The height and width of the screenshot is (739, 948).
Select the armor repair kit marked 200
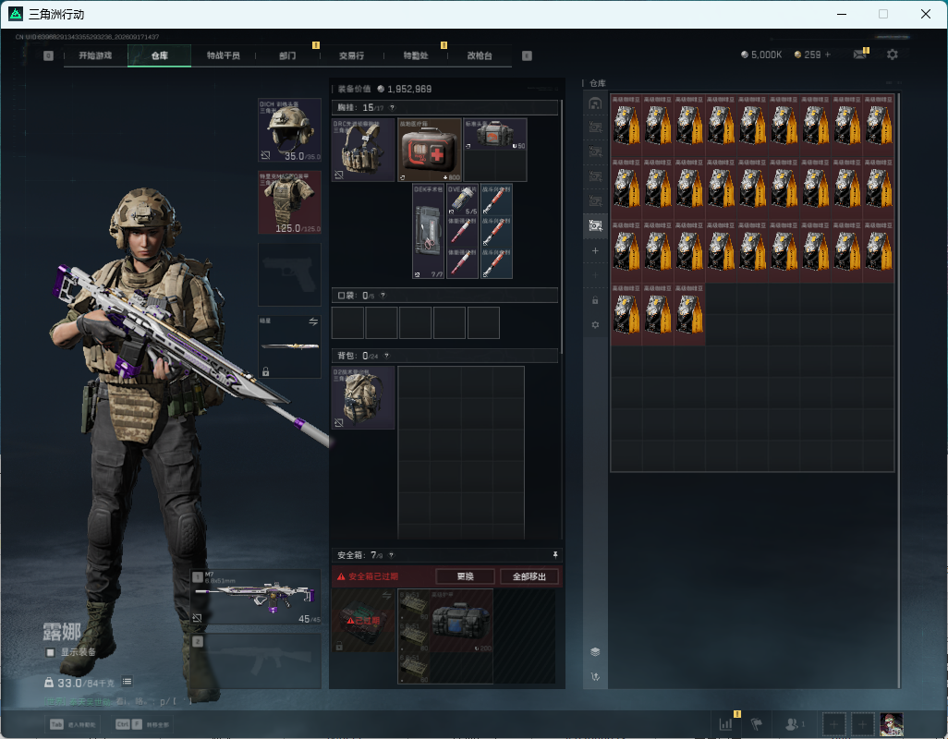pos(461,621)
